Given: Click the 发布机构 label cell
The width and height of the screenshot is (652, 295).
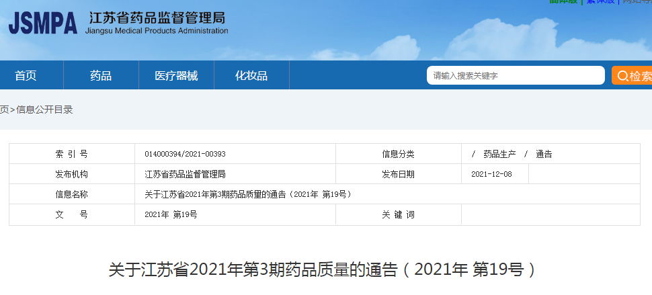Looking at the screenshot, I should (72, 175).
